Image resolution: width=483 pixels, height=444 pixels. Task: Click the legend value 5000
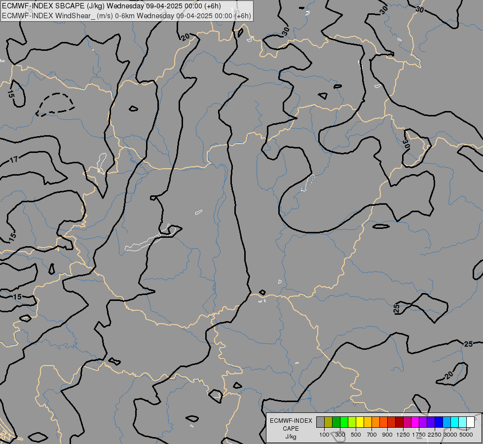(466, 435)
